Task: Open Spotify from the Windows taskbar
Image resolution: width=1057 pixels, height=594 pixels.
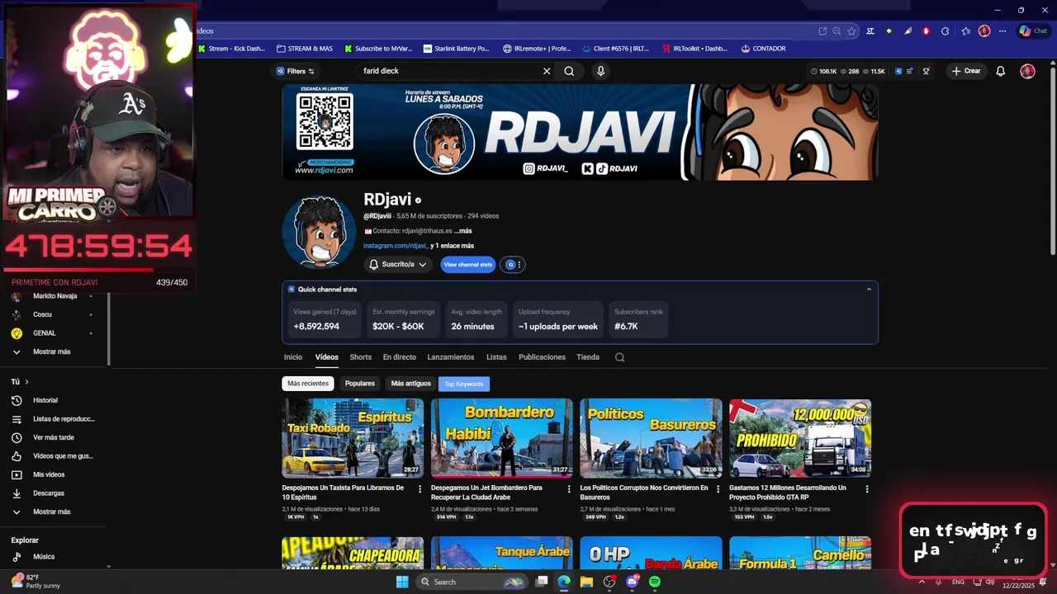Action: click(655, 582)
